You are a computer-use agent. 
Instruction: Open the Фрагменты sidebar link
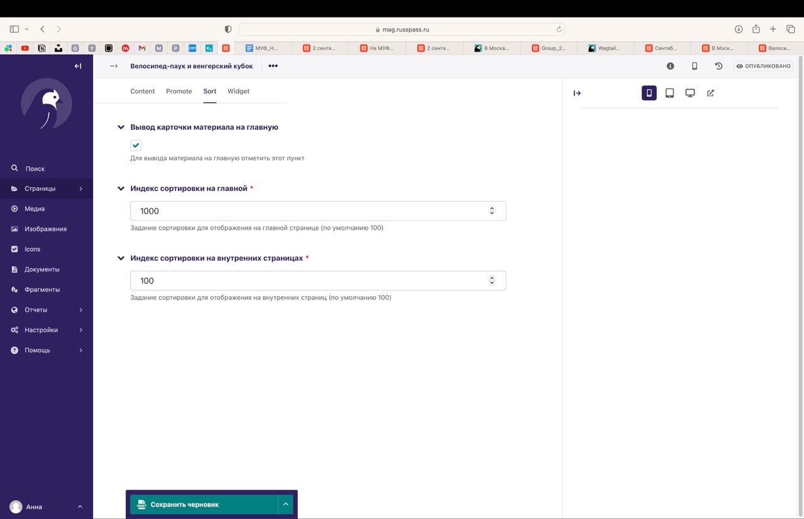pos(46,289)
